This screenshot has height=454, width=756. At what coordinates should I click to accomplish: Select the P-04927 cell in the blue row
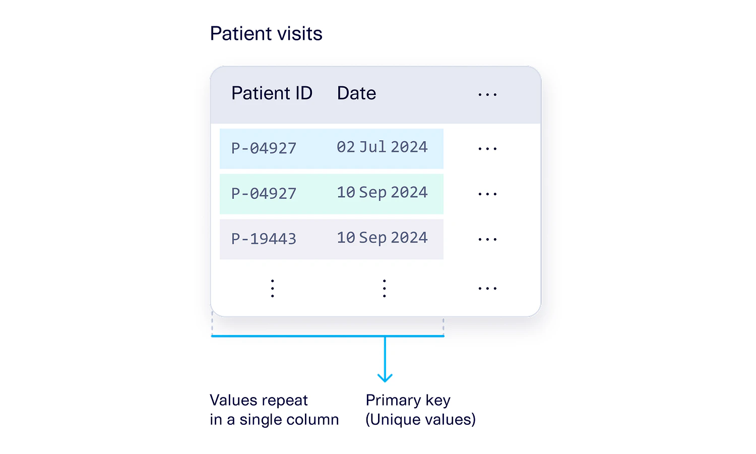pos(264,148)
